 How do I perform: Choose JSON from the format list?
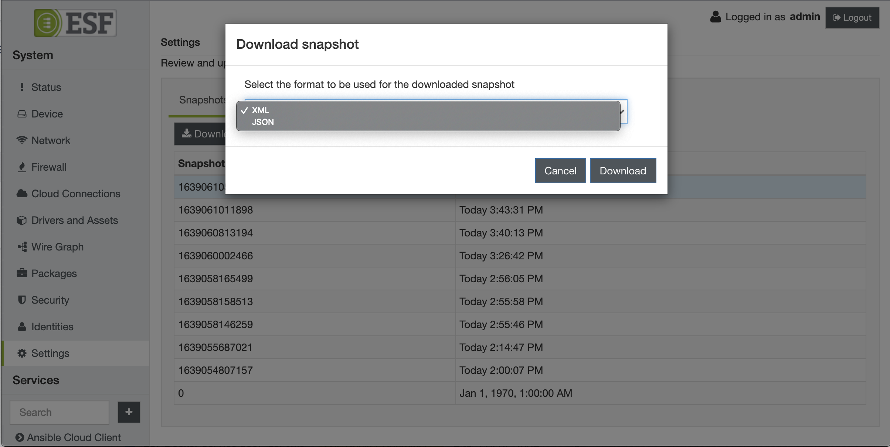[x=263, y=122]
